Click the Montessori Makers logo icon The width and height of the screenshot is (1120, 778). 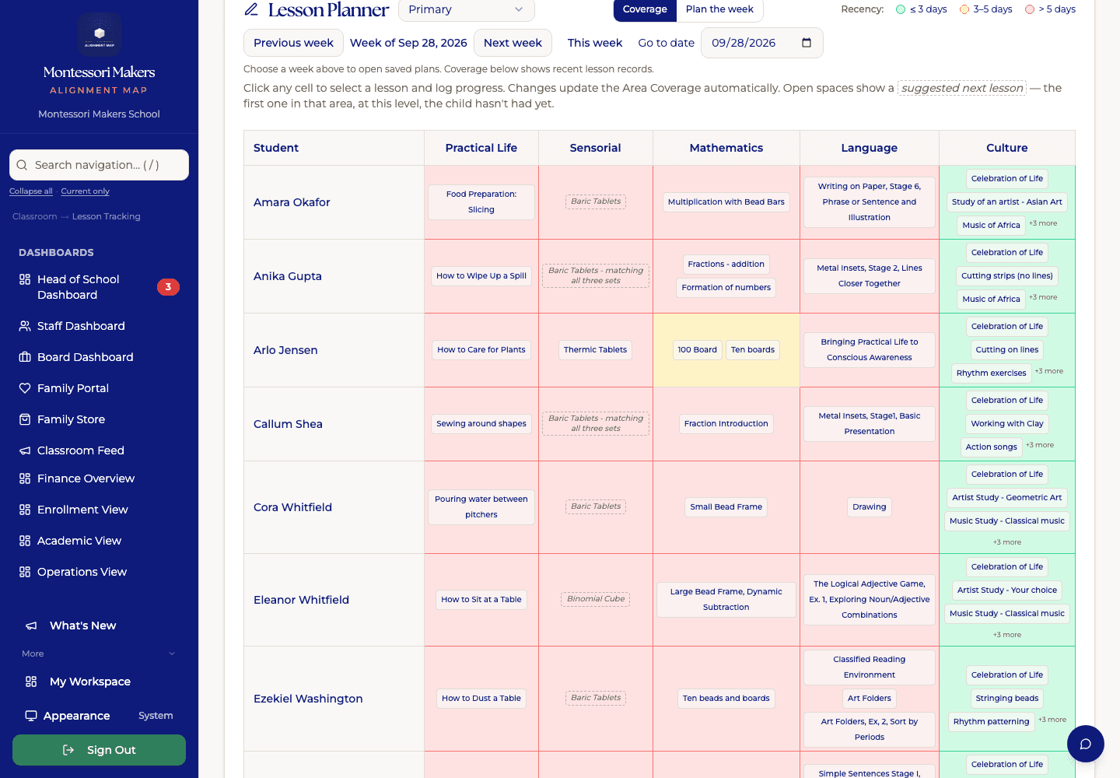[100, 34]
